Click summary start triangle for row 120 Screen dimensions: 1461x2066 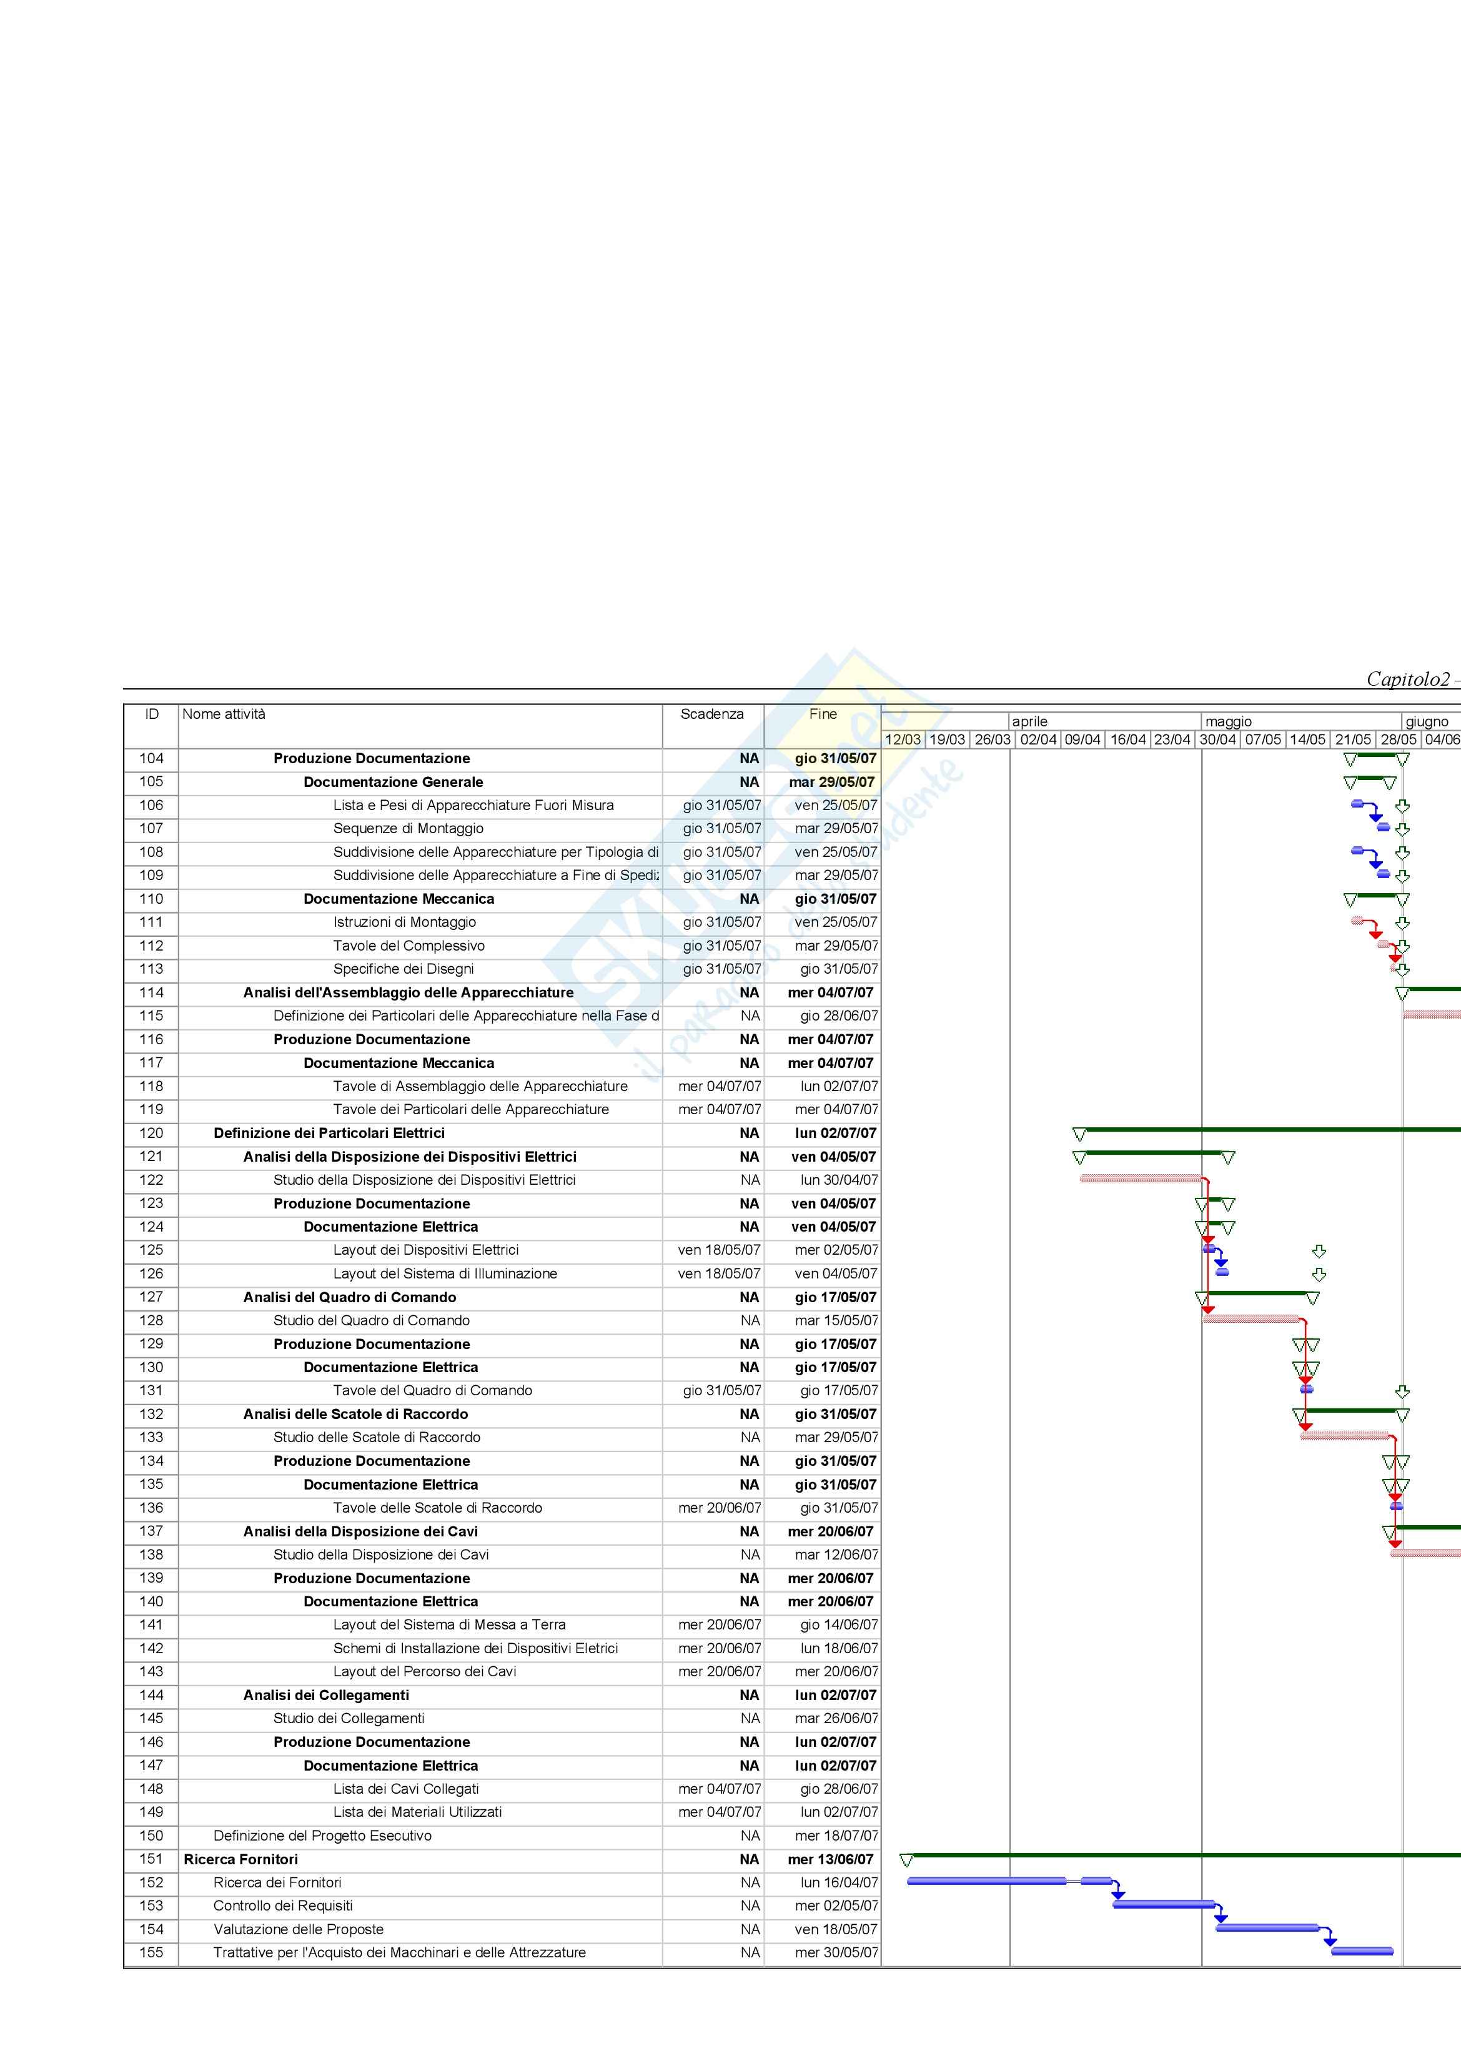1079,1135
